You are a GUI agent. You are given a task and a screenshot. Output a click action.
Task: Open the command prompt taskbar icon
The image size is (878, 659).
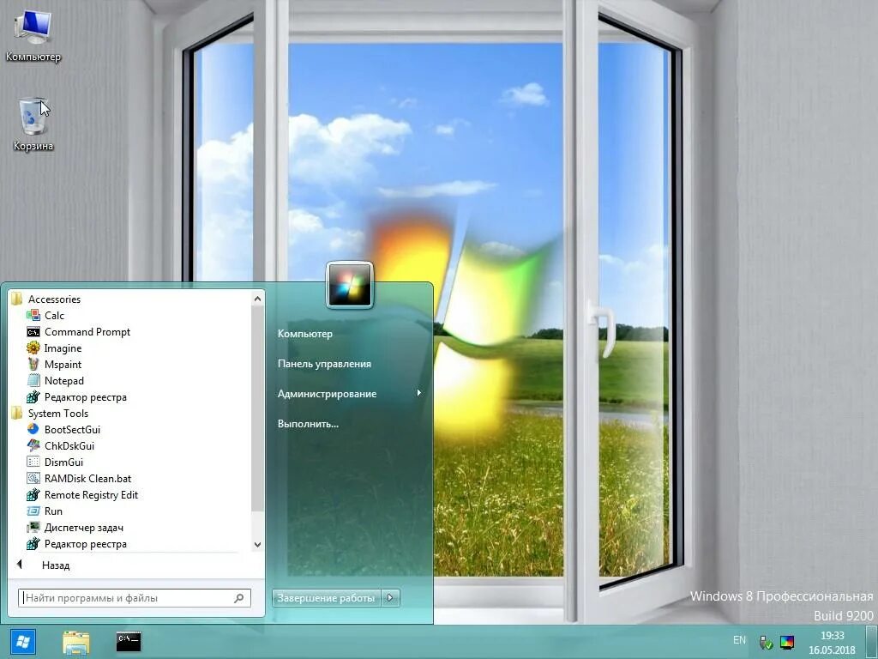[129, 642]
